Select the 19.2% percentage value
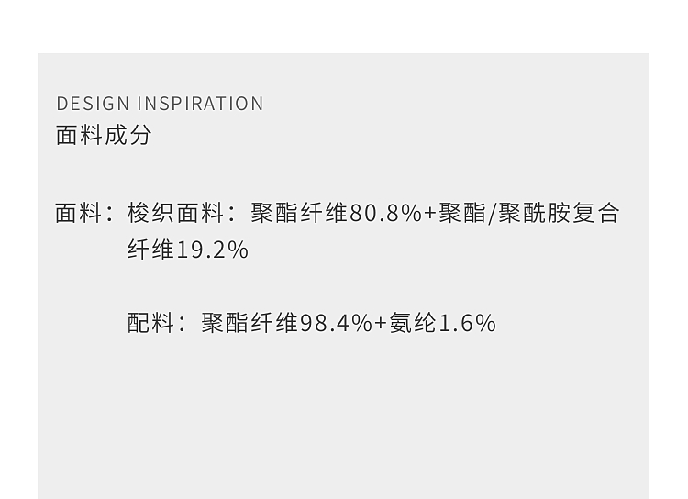 click(212, 249)
